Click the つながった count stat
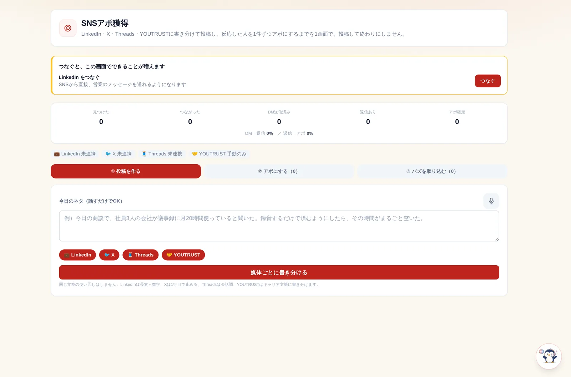The height and width of the screenshot is (377, 571). 190,118
